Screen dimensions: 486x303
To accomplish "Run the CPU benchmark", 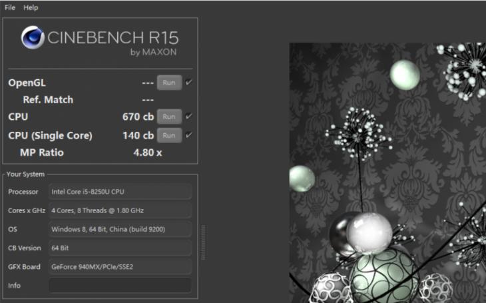I will tap(169, 117).
